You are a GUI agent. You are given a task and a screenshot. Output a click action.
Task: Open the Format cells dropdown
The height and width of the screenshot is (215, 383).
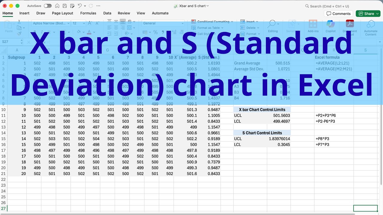(250, 34)
